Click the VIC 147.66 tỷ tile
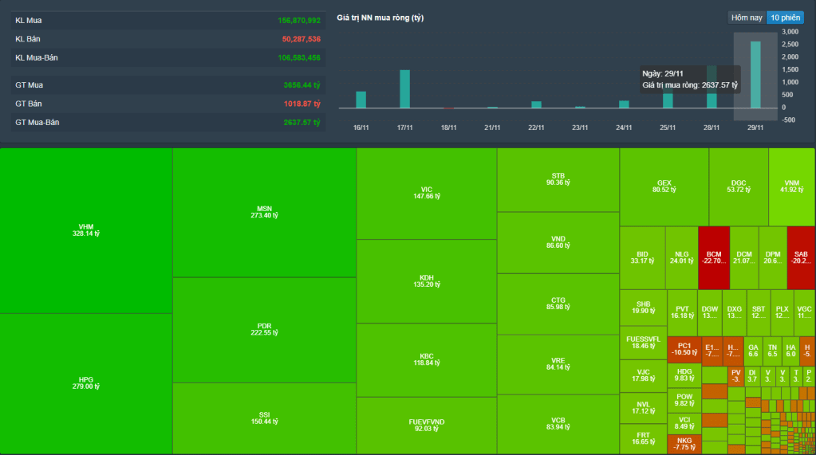 tap(426, 193)
